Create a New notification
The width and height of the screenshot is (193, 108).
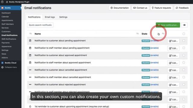[x=168, y=25]
